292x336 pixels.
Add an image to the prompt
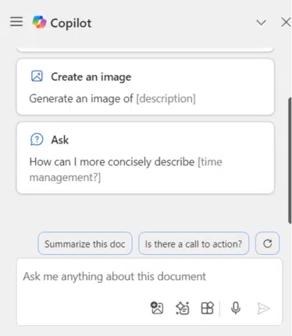click(157, 308)
